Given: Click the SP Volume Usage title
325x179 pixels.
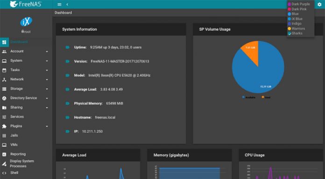Looking at the screenshot, I should [x=215, y=29].
